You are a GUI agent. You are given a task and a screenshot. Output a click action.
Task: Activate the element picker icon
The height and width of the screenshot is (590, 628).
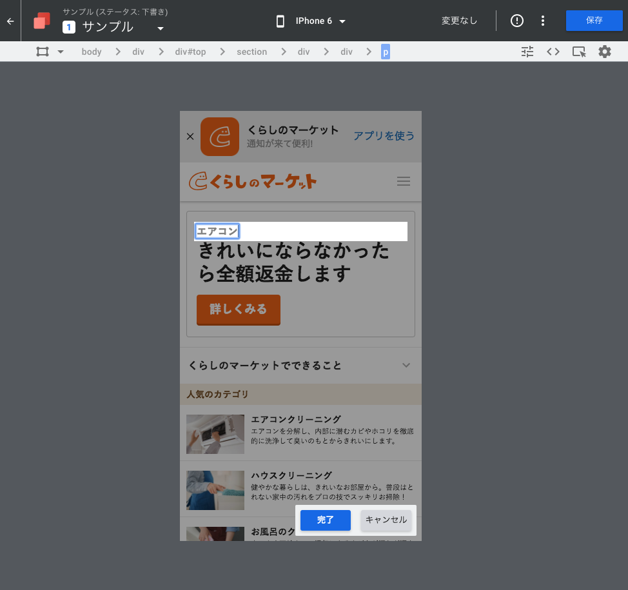tap(578, 52)
